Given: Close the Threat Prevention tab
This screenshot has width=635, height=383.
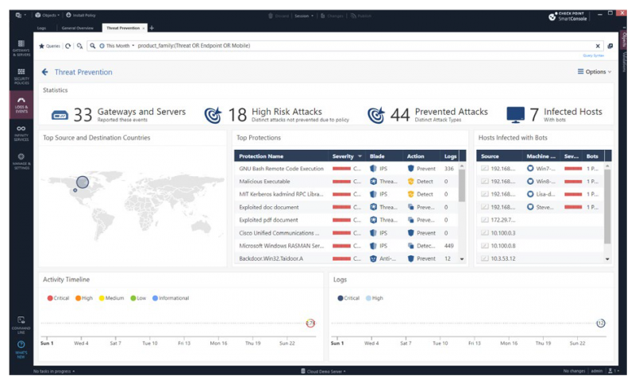Looking at the screenshot, I should 144,29.
